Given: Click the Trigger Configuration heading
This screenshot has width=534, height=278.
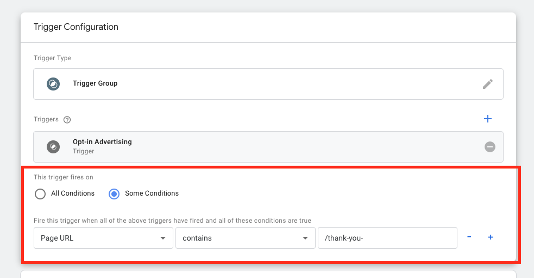Looking at the screenshot, I should pyautogui.click(x=76, y=27).
